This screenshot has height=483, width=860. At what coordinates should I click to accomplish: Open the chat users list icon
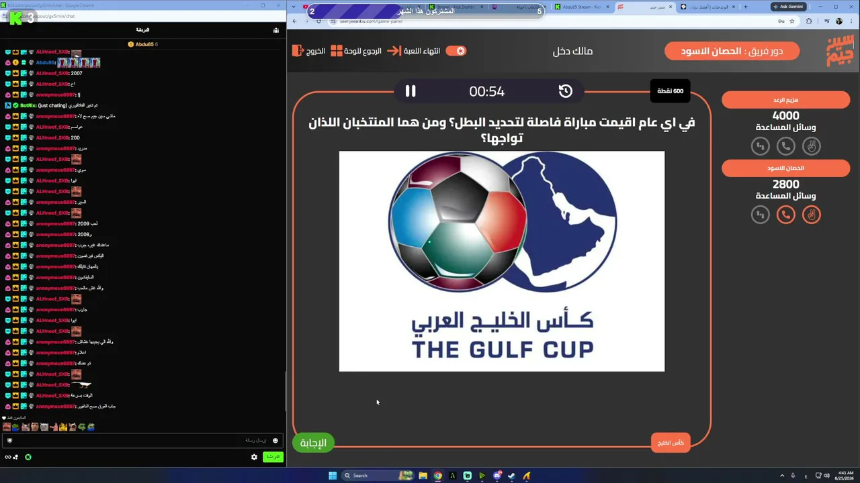point(276,30)
